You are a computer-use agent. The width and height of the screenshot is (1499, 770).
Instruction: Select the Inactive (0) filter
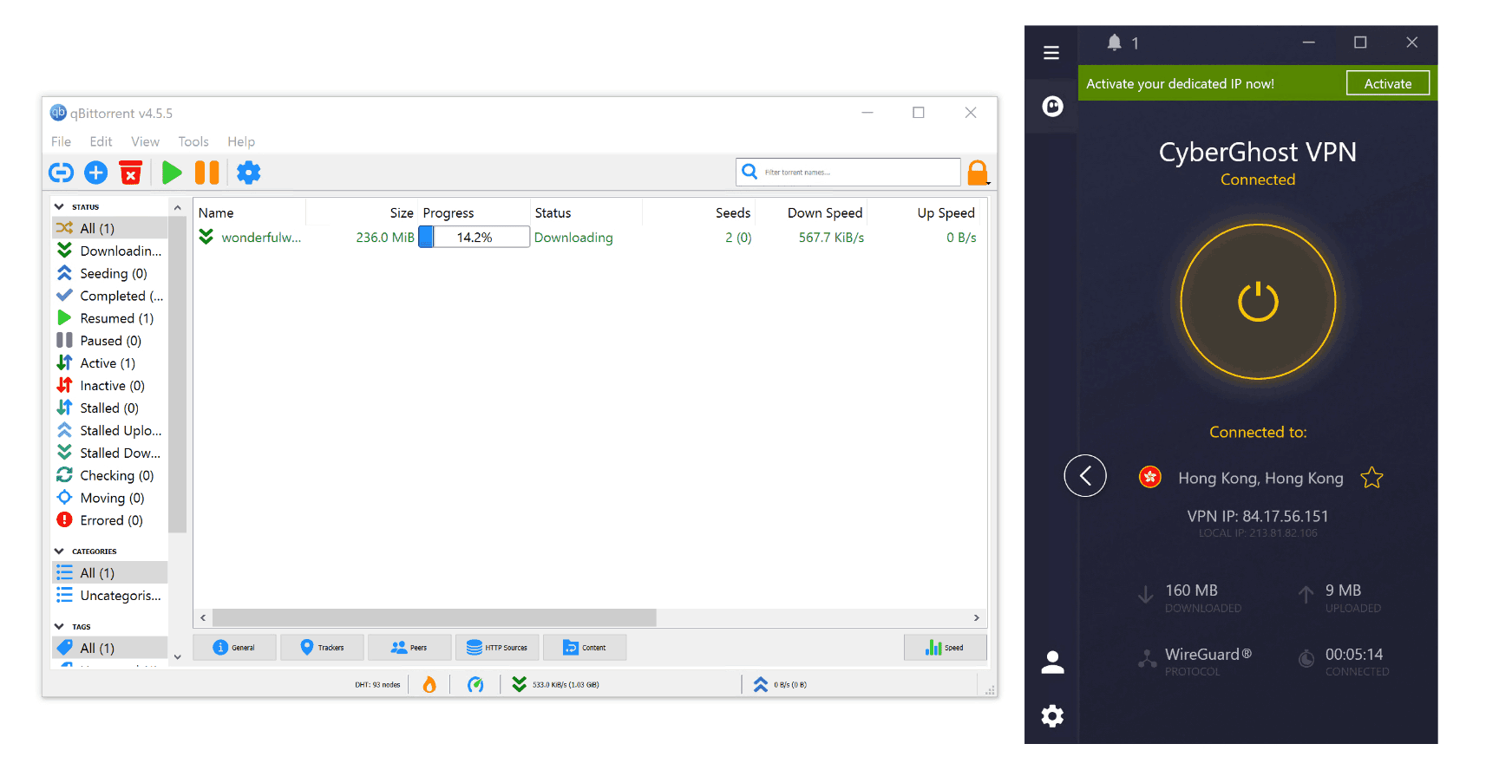(x=109, y=386)
